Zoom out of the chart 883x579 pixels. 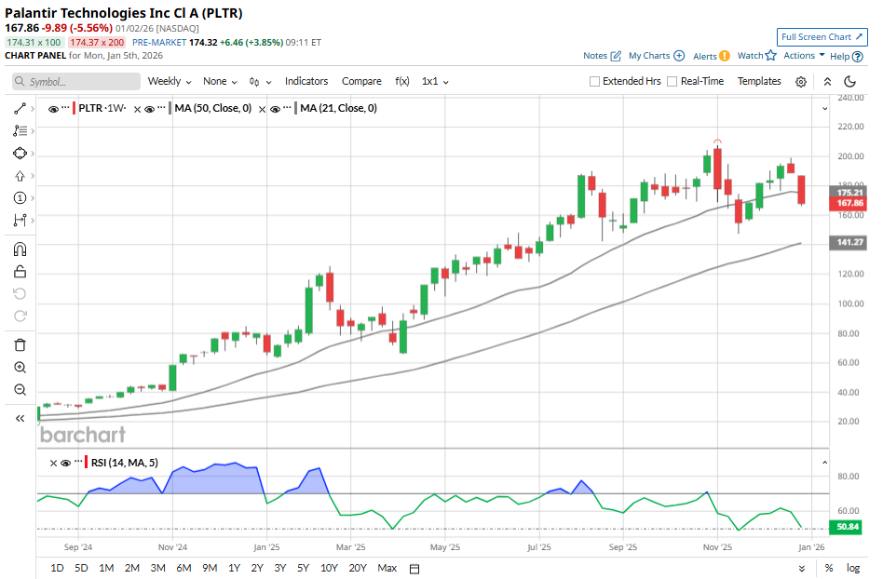(20, 389)
